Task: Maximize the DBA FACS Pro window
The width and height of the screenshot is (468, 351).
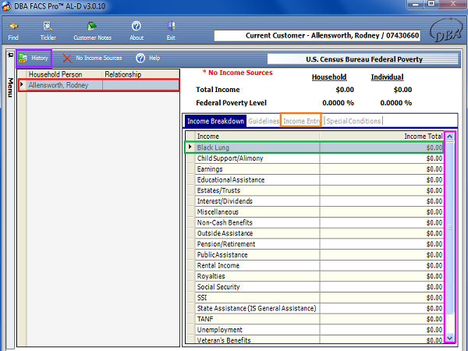Action: 431,4
